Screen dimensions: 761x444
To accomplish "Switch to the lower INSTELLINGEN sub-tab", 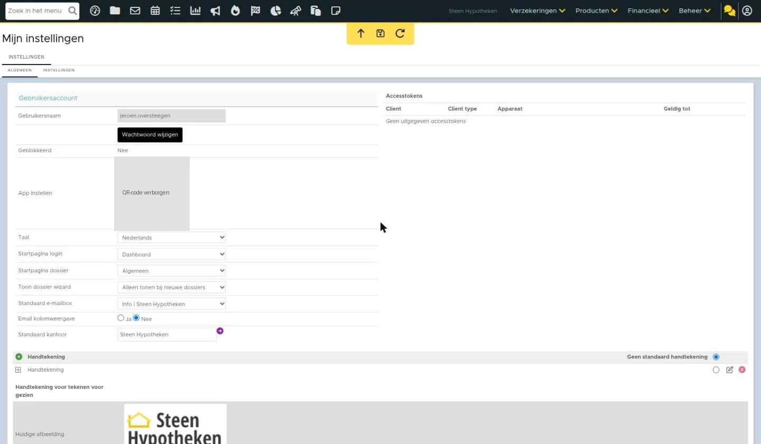I will 59,70.
